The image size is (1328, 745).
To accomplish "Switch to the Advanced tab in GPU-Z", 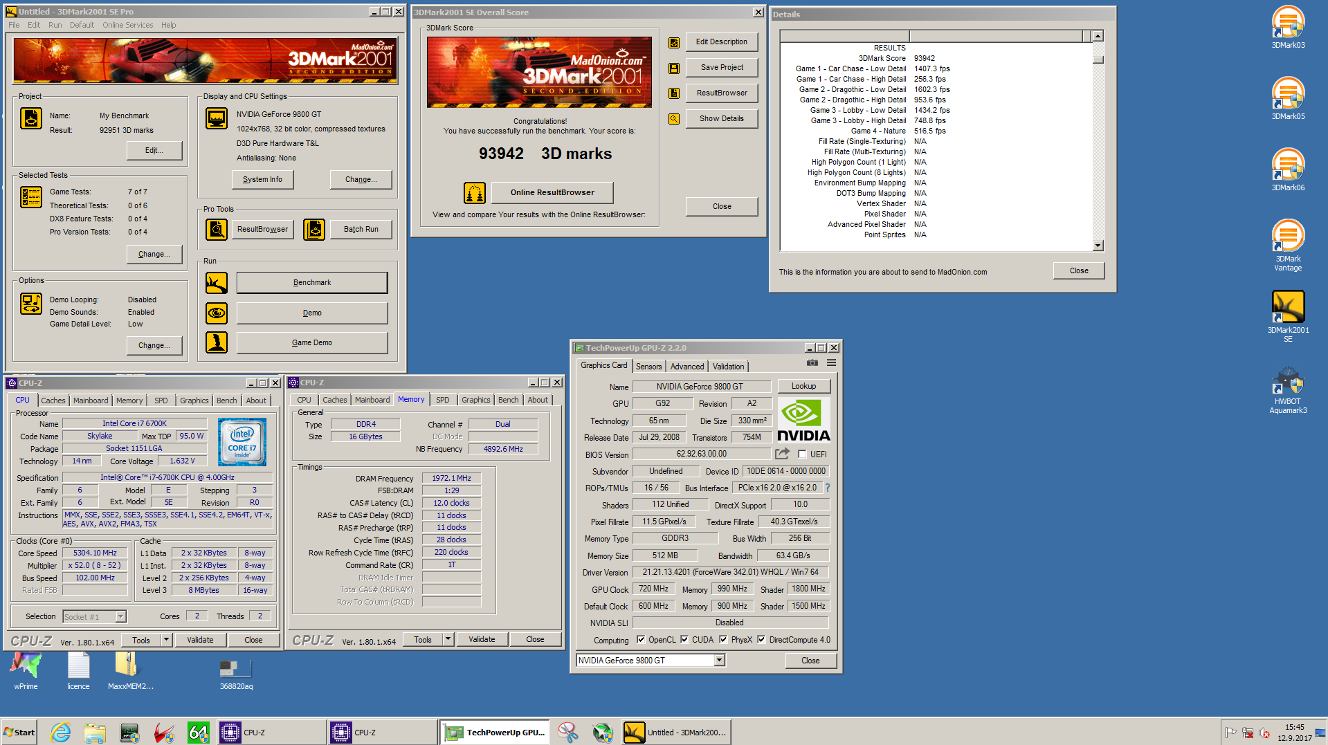I will 686,367.
